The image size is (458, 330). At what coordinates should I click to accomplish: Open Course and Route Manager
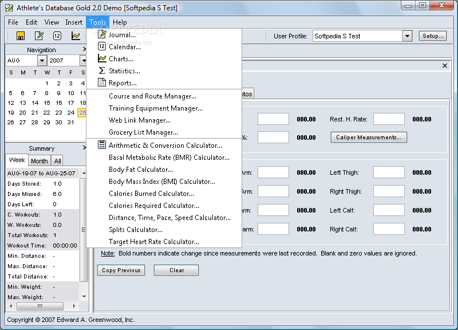tap(164, 96)
